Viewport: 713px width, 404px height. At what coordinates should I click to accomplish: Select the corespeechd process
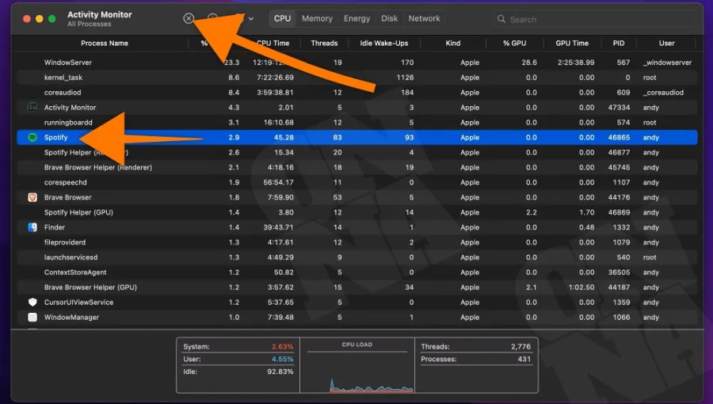tap(66, 182)
